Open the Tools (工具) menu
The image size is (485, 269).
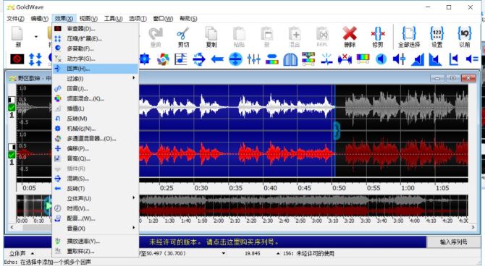pyautogui.click(x=113, y=19)
